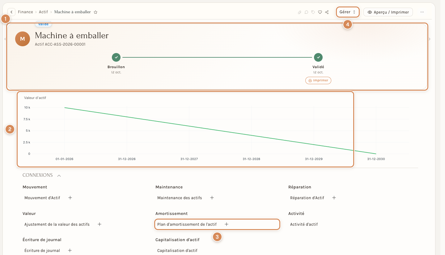Click the share icon in the header

click(x=327, y=12)
